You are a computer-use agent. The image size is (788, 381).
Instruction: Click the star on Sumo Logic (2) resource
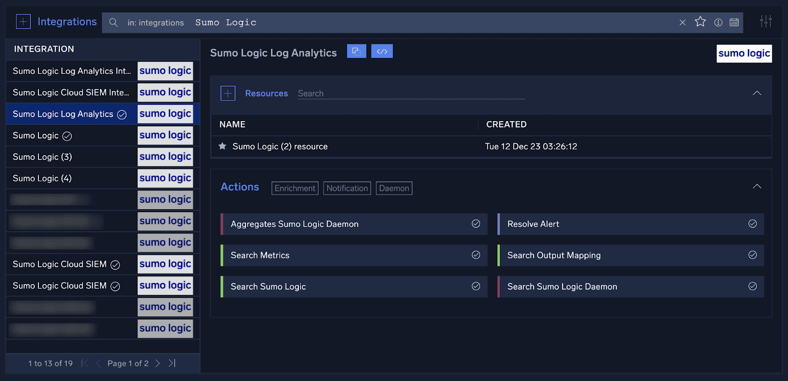click(x=223, y=146)
